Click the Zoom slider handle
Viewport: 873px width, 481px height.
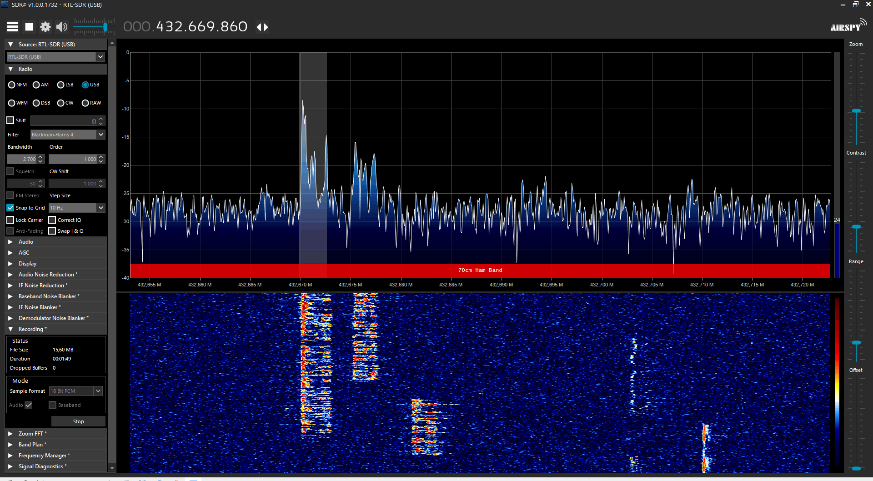(x=856, y=111)
